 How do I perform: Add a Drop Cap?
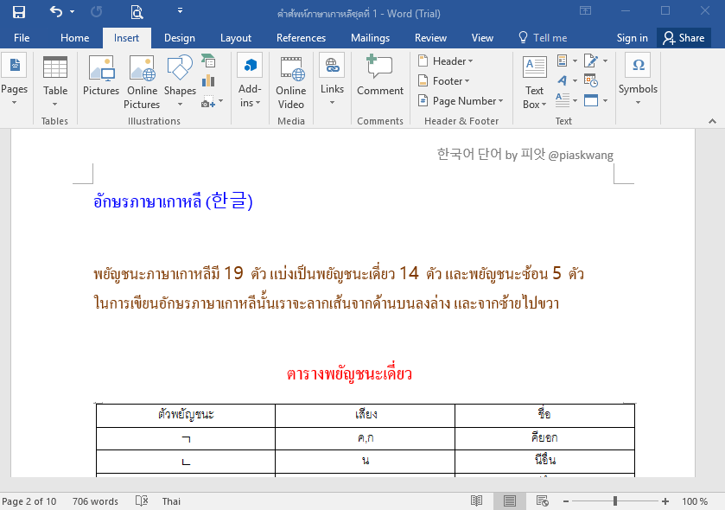point(567,100)
